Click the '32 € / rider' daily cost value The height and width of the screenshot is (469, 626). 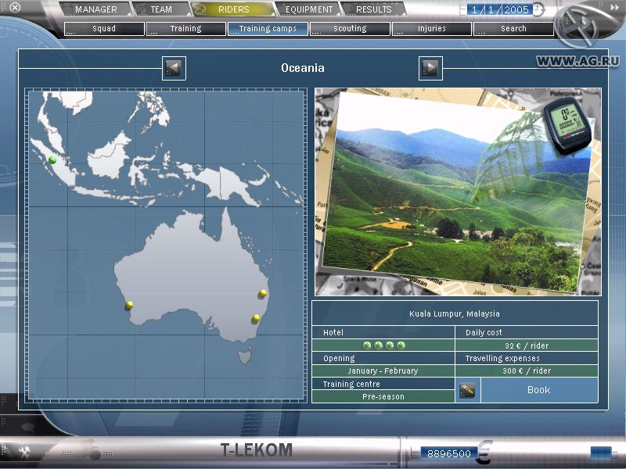pyautogui.click(x=527, y=345)
